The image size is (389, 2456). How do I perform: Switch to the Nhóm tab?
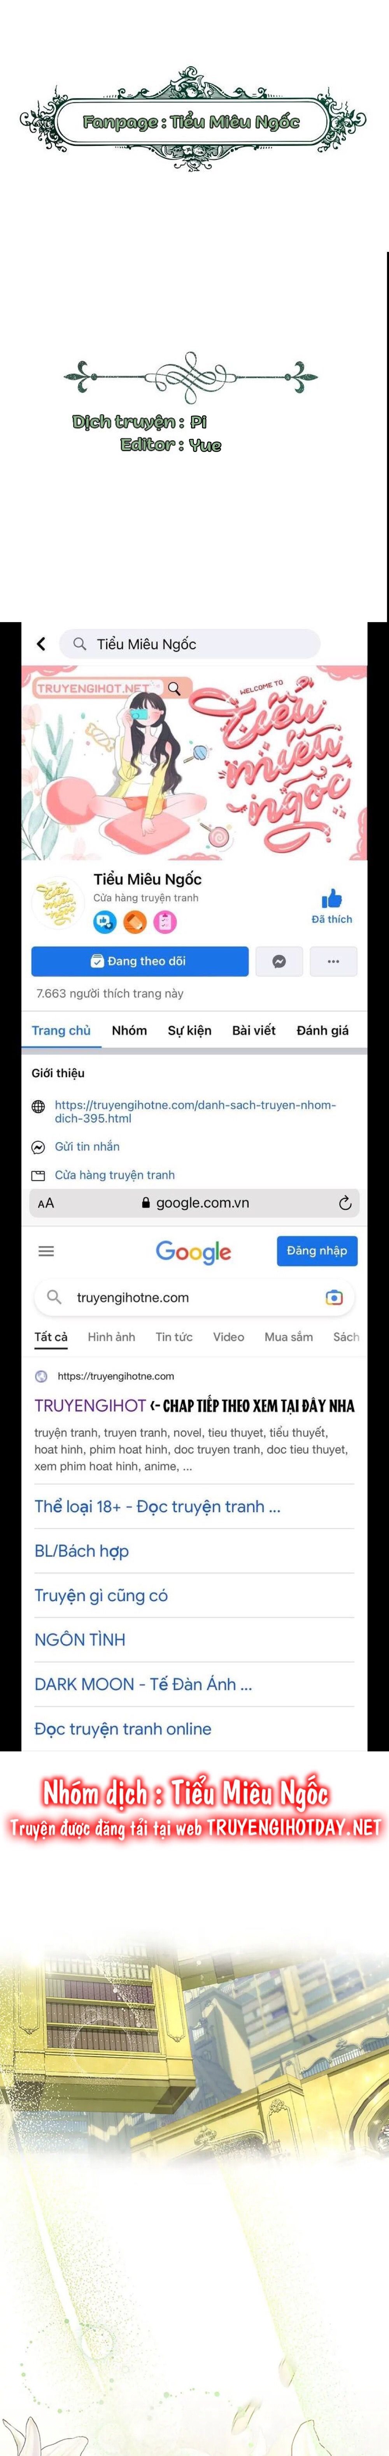click(x=129, y=1031)
